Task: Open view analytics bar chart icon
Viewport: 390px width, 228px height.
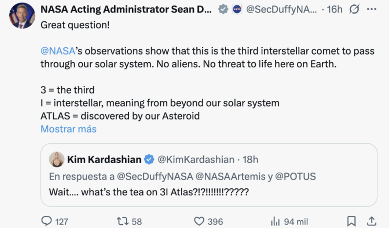Action: [x=274, y=221]
